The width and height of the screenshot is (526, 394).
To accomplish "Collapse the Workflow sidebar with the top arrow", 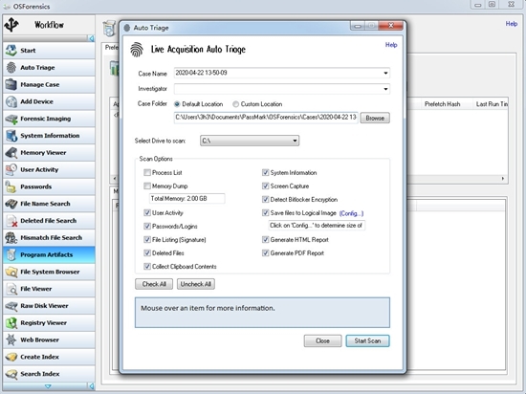I will 91,38.
